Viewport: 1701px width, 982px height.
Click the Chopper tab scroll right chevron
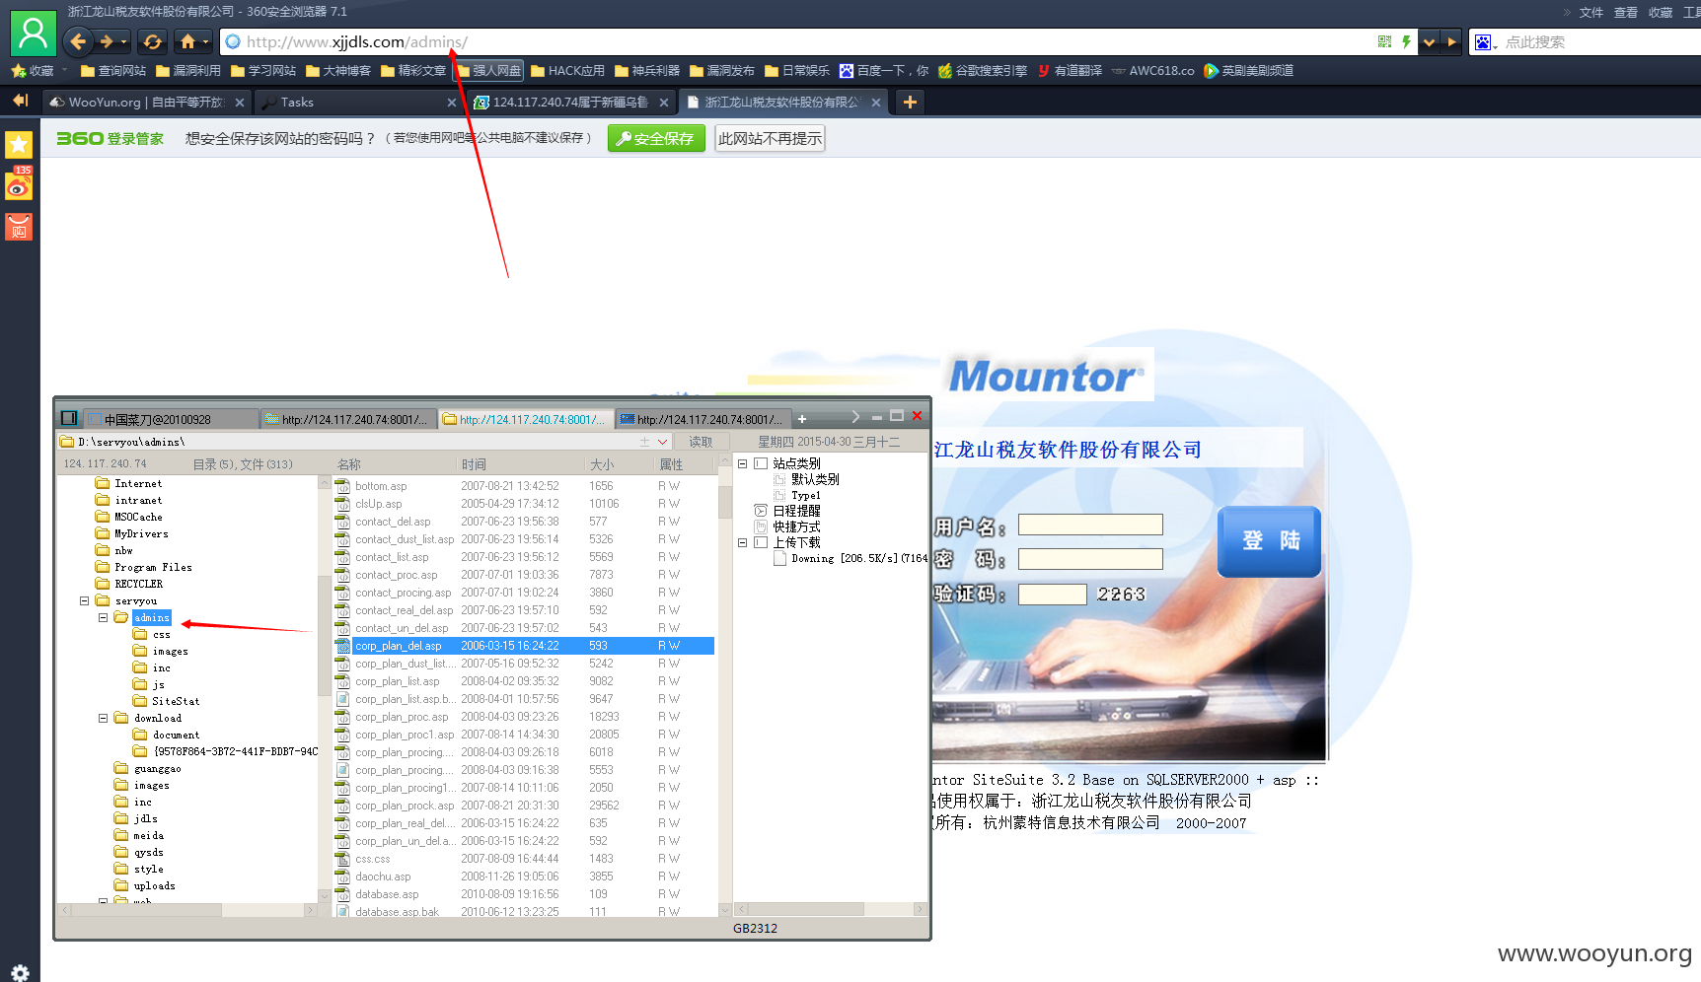click(x=855, y=417)
